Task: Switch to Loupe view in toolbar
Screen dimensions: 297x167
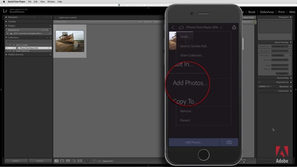Action: 62,161
